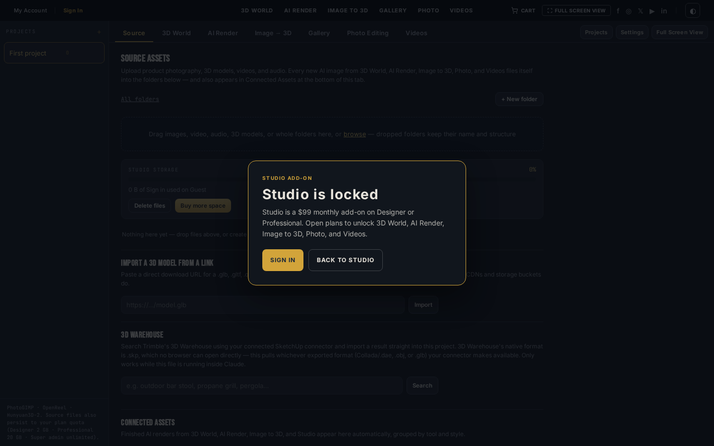Open the X (Twitter) social icon

641,11
